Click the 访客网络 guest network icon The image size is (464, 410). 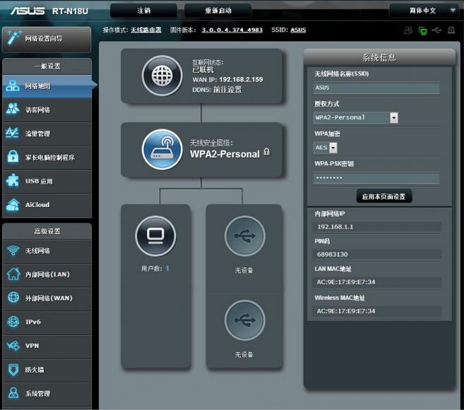[13, 109]
